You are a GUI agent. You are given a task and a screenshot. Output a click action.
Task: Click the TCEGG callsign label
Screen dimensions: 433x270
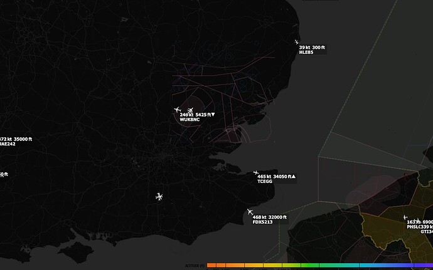265,182
